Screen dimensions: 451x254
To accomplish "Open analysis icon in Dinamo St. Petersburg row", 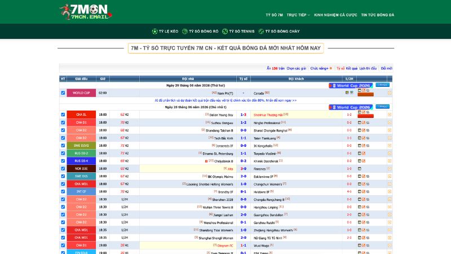I will pos(360,153).
